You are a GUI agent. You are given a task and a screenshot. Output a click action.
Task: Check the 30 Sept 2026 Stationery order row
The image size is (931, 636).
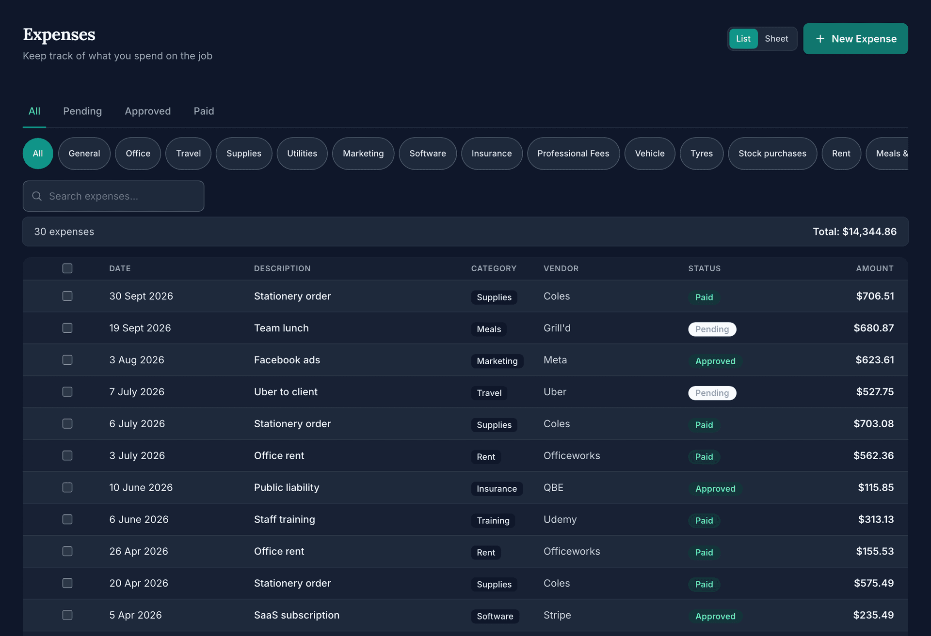[x=67, y=296]
